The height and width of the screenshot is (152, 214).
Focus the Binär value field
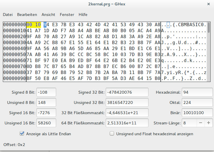pyautogui.click(x=197, y=113)
